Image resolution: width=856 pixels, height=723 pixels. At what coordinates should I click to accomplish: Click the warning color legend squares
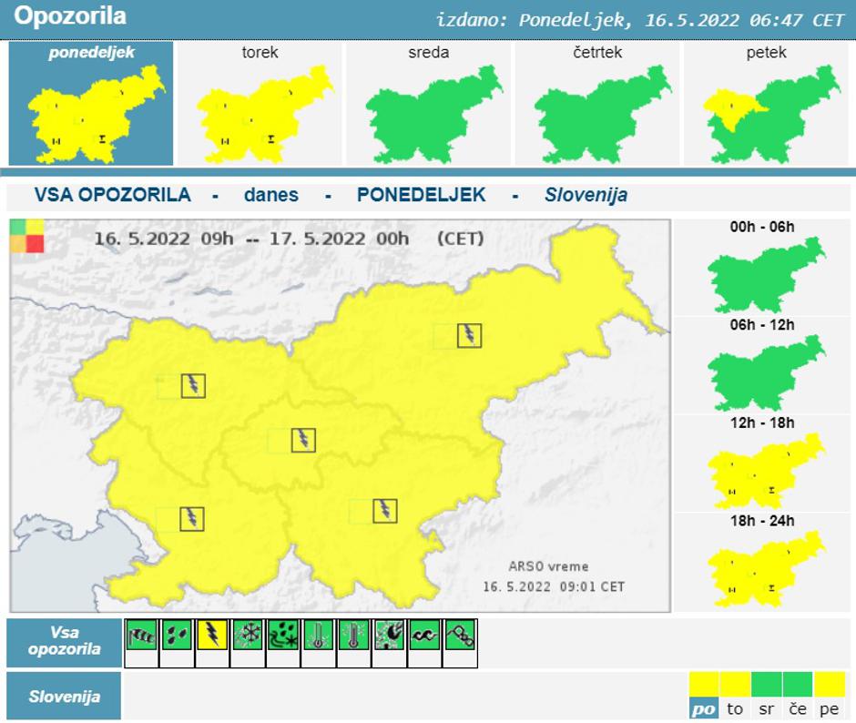[27, 236]
